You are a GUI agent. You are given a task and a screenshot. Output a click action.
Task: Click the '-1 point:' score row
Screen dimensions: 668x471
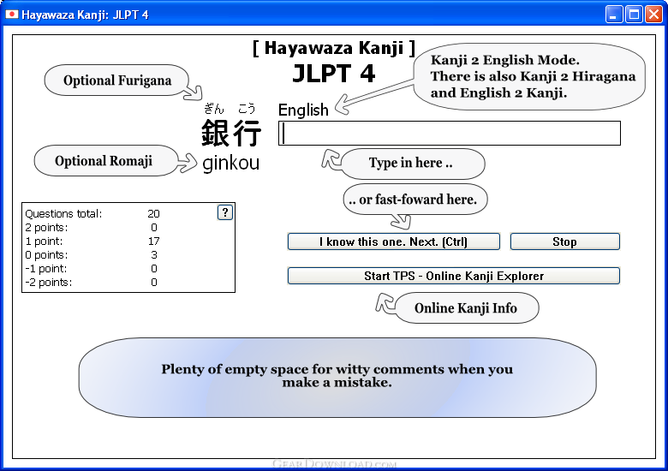click(92, 268)
